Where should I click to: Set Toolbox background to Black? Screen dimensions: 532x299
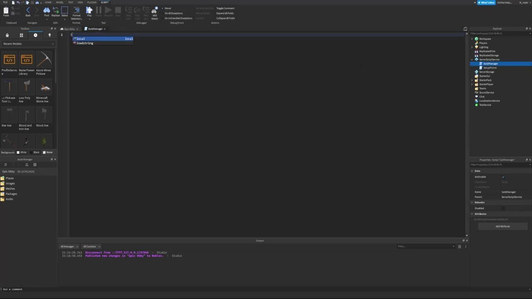point(34,152)
